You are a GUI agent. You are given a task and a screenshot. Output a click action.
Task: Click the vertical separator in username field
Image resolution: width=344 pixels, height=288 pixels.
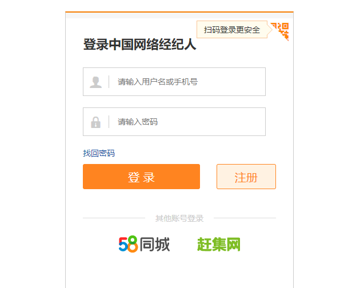109,82
